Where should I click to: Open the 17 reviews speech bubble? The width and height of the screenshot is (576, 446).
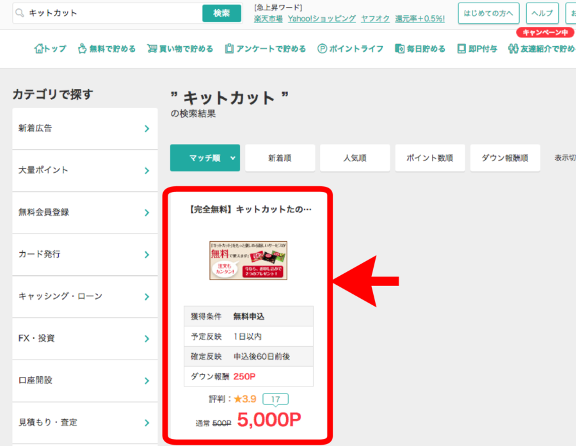click(x=275, y=399)
